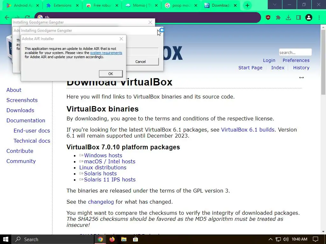Open the Chrome three-dot menu

[319, 18]
